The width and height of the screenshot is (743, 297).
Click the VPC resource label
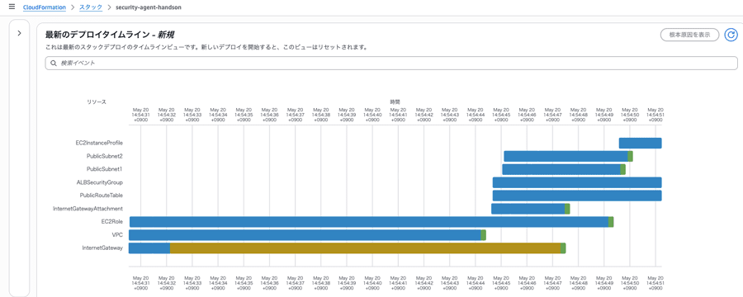pos(117,234)
